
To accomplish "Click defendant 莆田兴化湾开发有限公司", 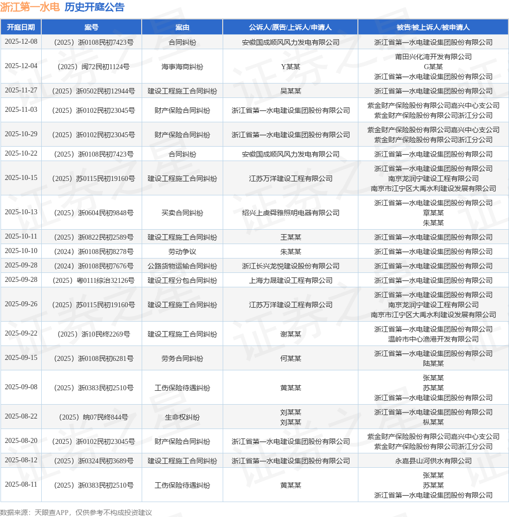I will [433, 57].
